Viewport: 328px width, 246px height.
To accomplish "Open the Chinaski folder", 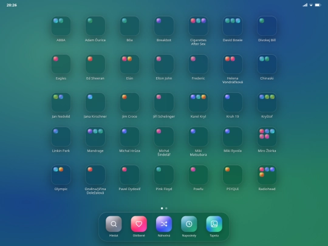I will tap(267, 64).
